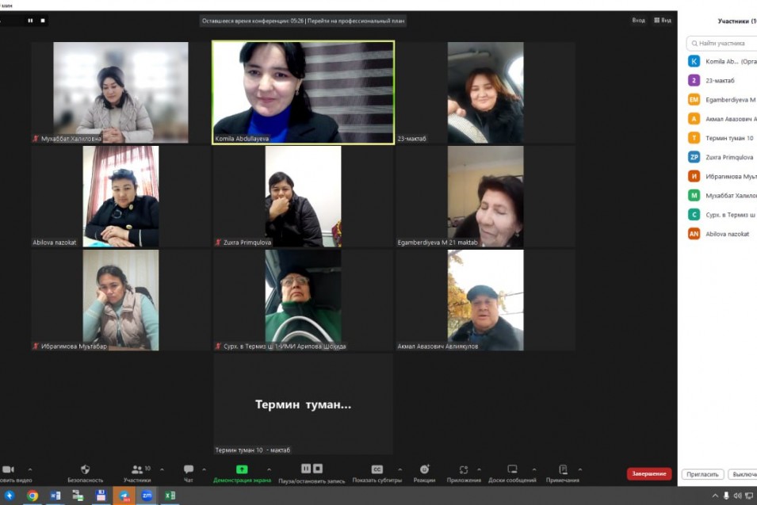Select Komila Ab... in participants list
Viewport: 757px width, 505px height.
722,61
